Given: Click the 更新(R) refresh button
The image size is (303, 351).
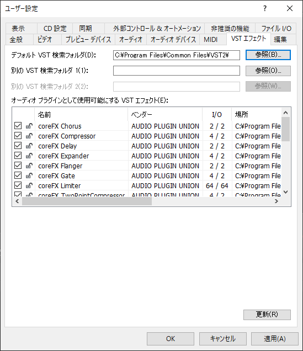Looking at the screenshot, I should click(267, 315).
